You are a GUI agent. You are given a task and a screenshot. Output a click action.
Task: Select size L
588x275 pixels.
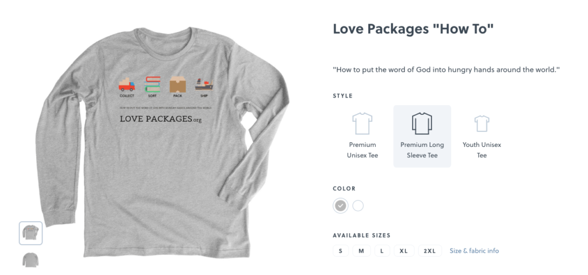(x=382, y=251)
